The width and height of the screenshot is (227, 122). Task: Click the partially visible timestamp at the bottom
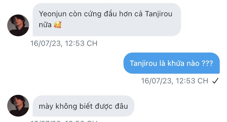click(x=64, y=121)
